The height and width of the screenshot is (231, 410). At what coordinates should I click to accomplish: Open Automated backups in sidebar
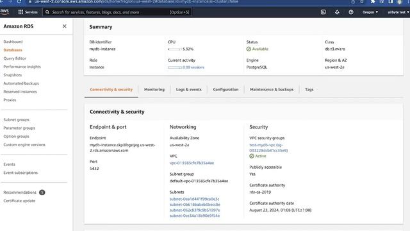tap(21, 83)
